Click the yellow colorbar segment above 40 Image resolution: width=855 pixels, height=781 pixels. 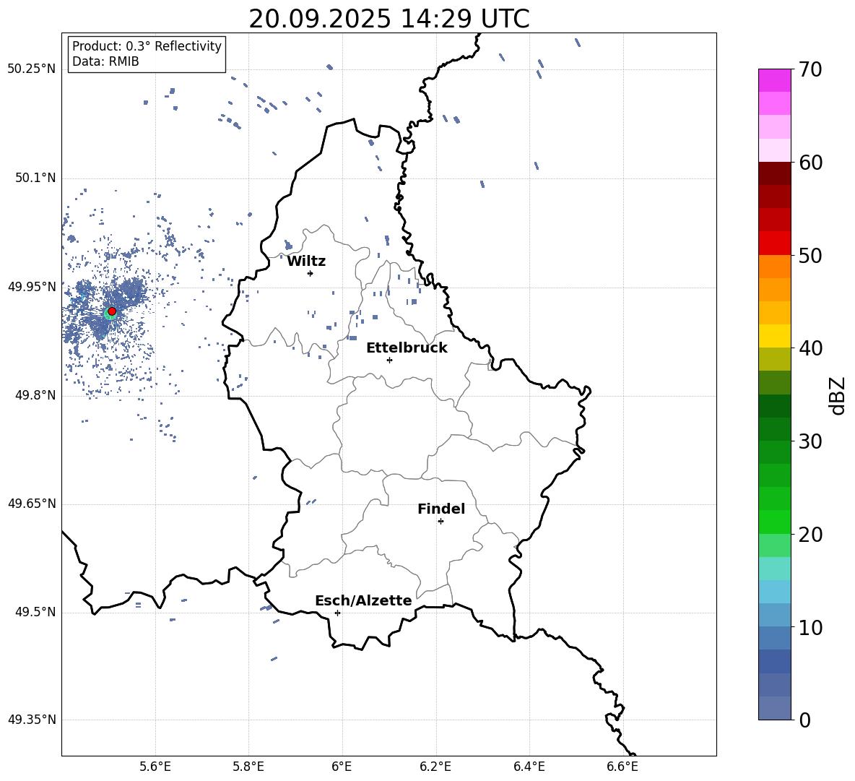click(x=774, y=336)
